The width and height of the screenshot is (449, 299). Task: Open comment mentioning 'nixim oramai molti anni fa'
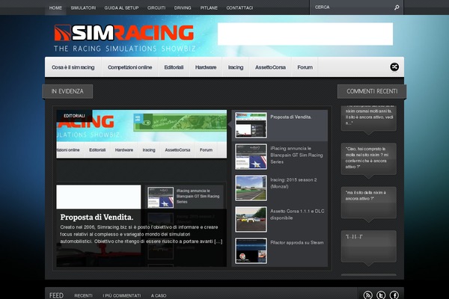coord(368,117)
